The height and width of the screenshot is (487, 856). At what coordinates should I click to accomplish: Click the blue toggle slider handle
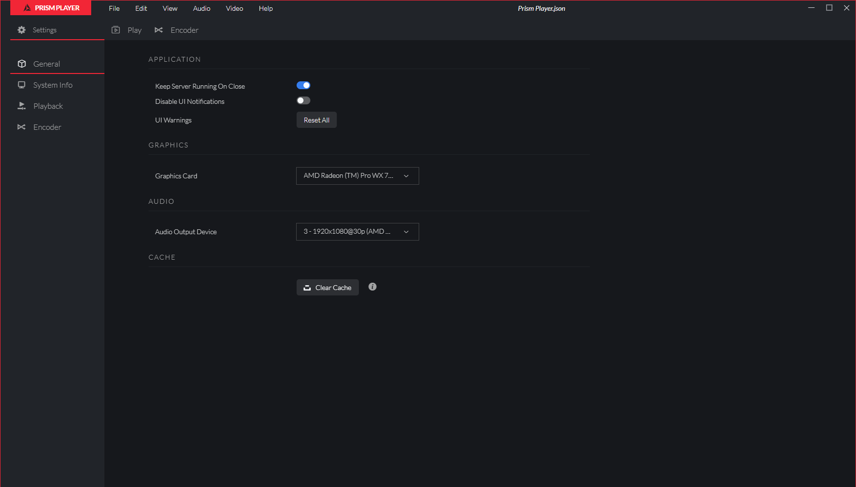[x=306, y=85]
